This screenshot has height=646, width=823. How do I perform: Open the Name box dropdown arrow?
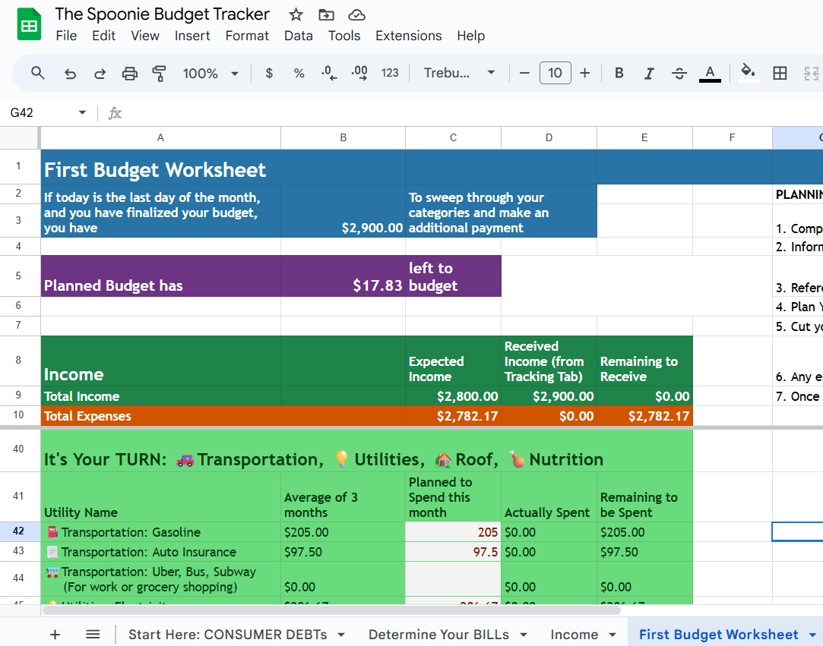(x=82, y=113)
